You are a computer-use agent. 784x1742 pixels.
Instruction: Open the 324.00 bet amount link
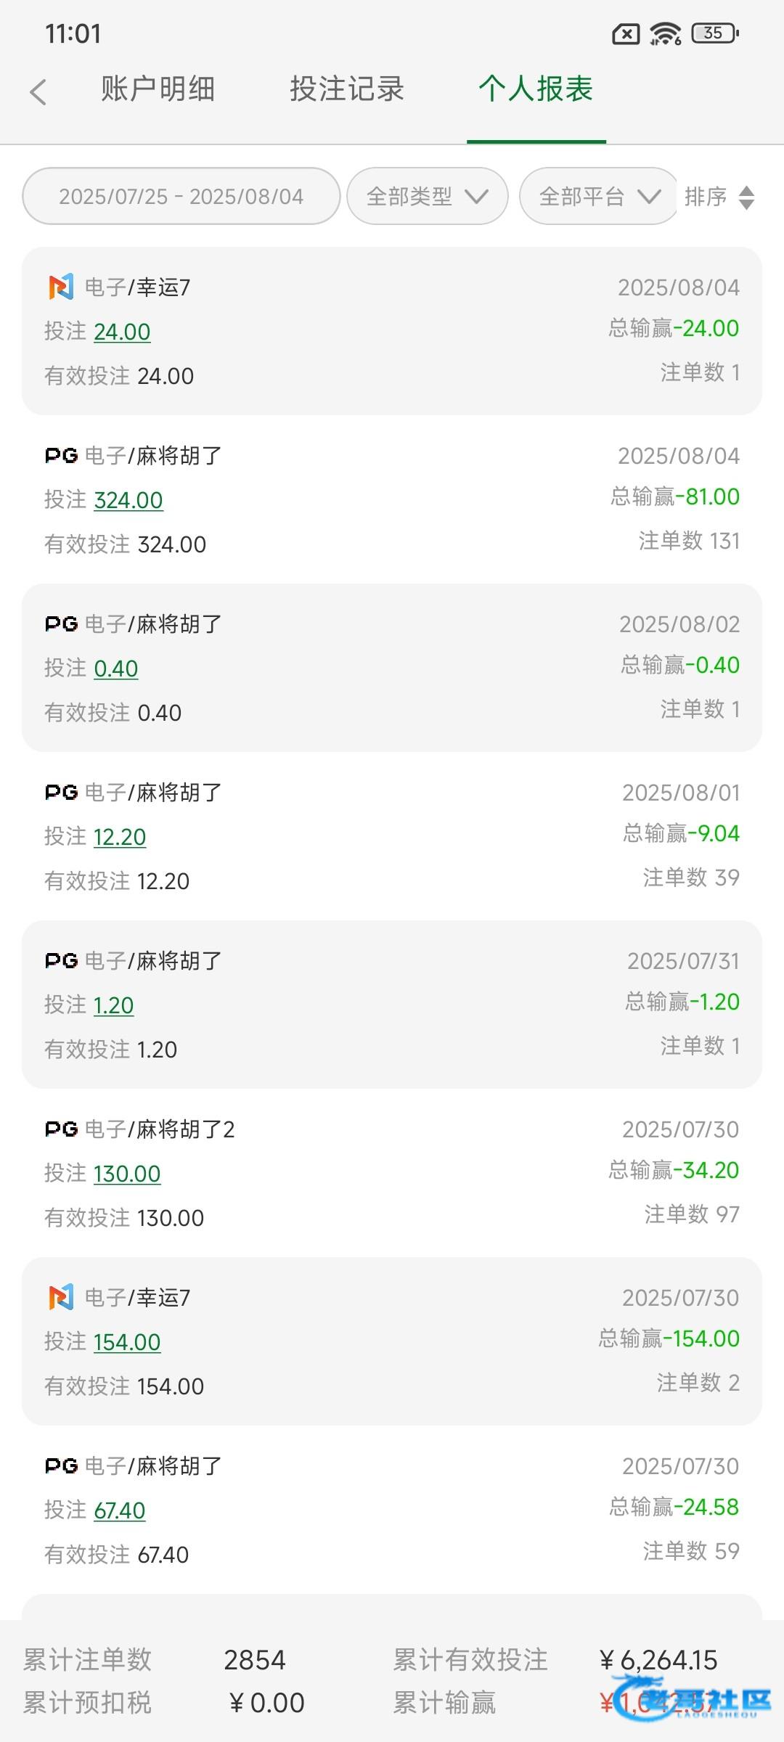(x=128, y=500)
